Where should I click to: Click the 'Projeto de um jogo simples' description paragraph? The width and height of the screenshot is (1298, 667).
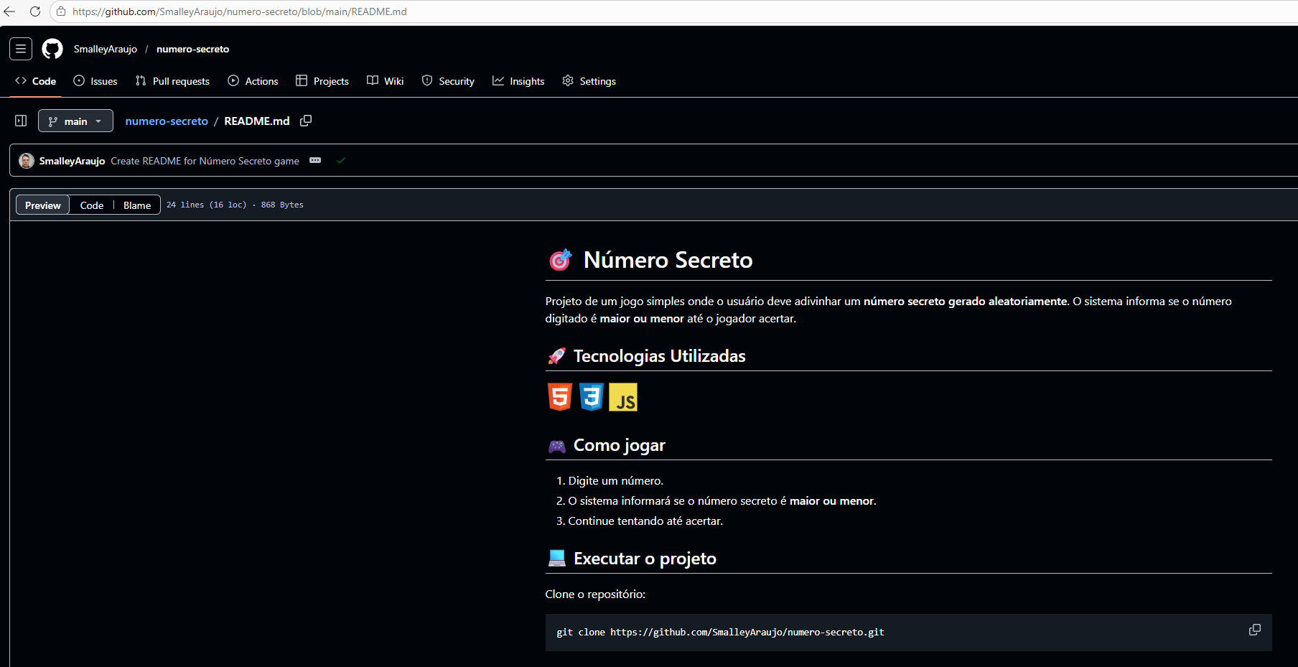click(x=888, y=310)
